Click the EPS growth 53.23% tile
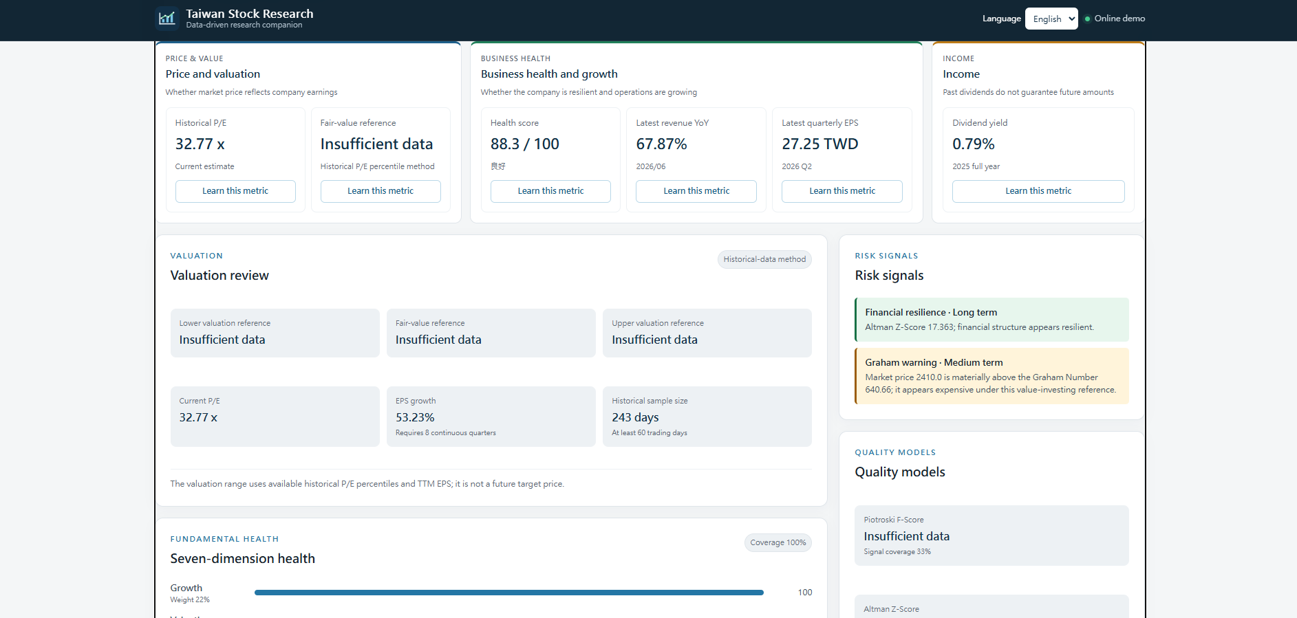Image resolution: width=1297 pixels, height=618 pixels. (x=491, y=417)
